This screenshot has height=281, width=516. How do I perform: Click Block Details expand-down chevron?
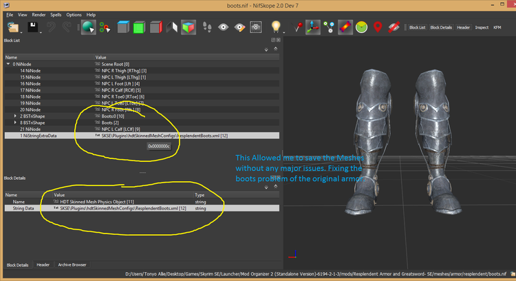point(266,187)
